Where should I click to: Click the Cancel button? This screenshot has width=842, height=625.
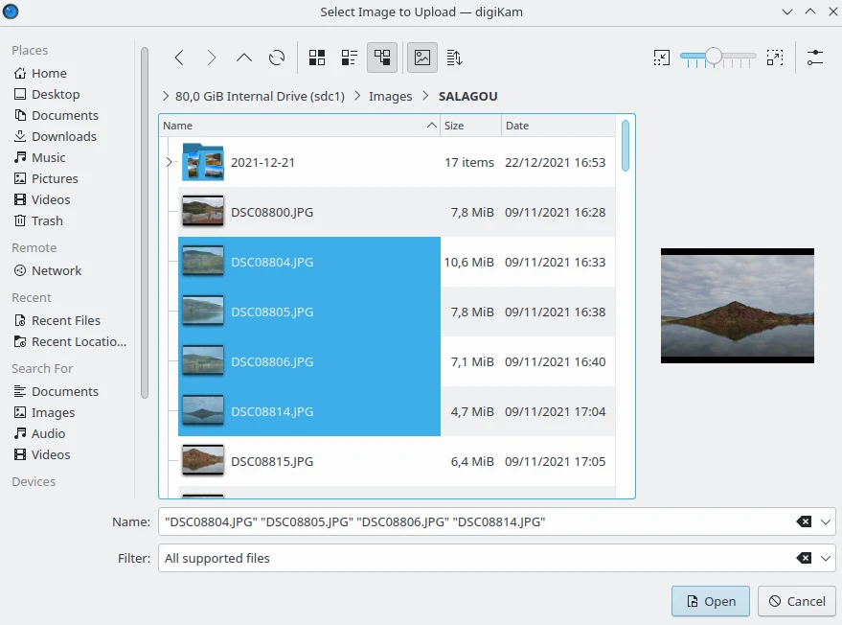[x=796, y=601]
